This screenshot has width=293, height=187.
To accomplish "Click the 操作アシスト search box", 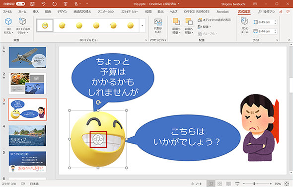I will [267, 11].
